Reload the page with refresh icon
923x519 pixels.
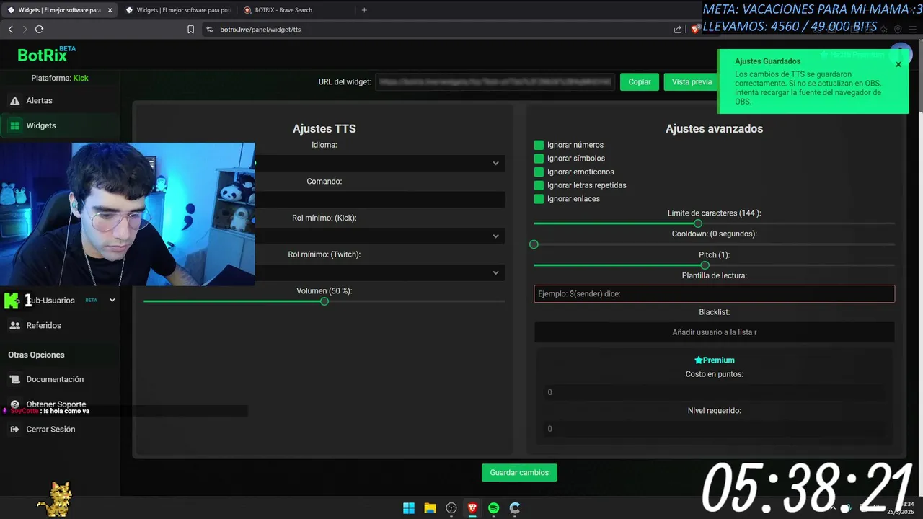tap(39, 30)
